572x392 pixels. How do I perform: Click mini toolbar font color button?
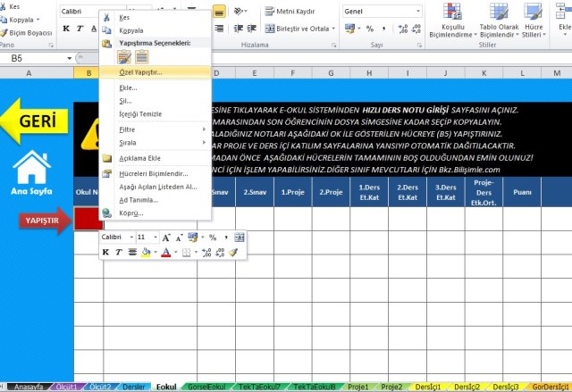[166, 253]
